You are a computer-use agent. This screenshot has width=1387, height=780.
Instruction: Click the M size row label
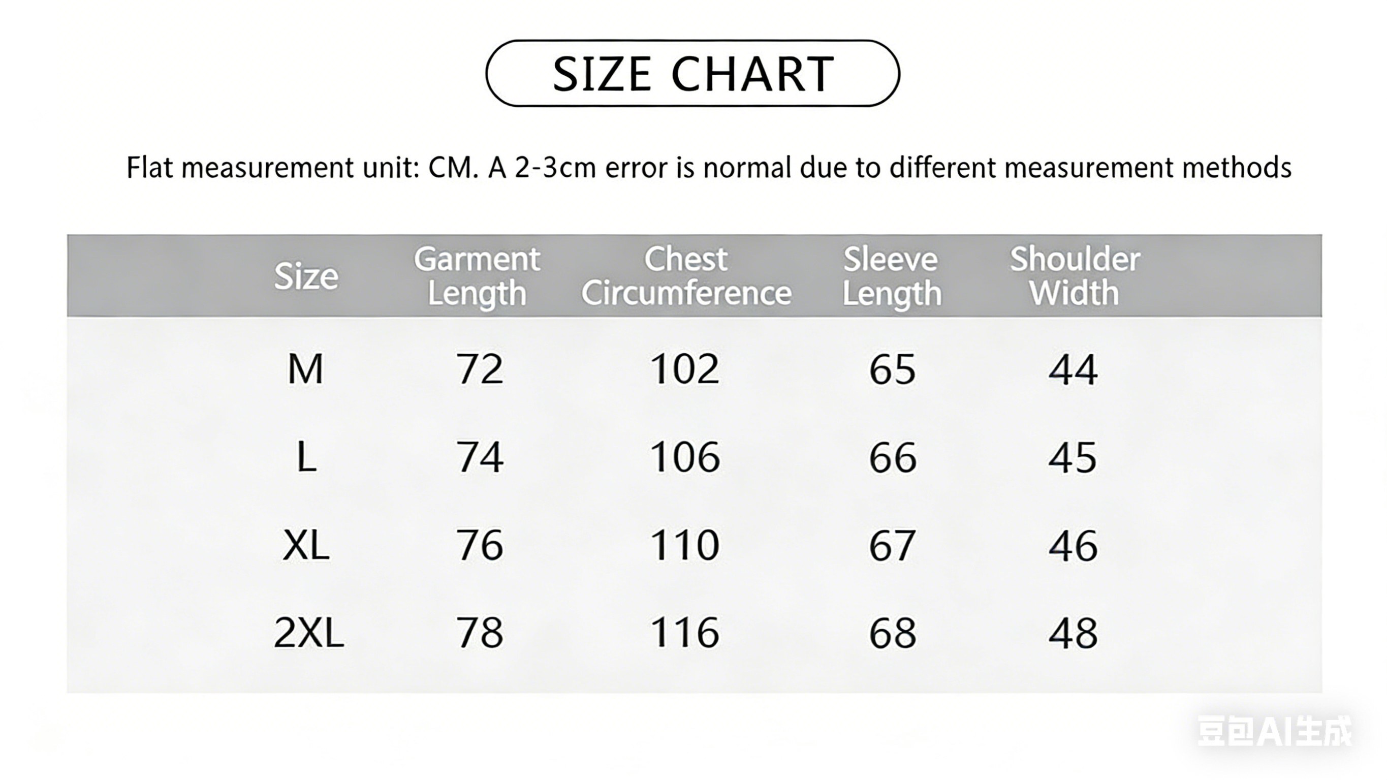[x=305, y=369]
